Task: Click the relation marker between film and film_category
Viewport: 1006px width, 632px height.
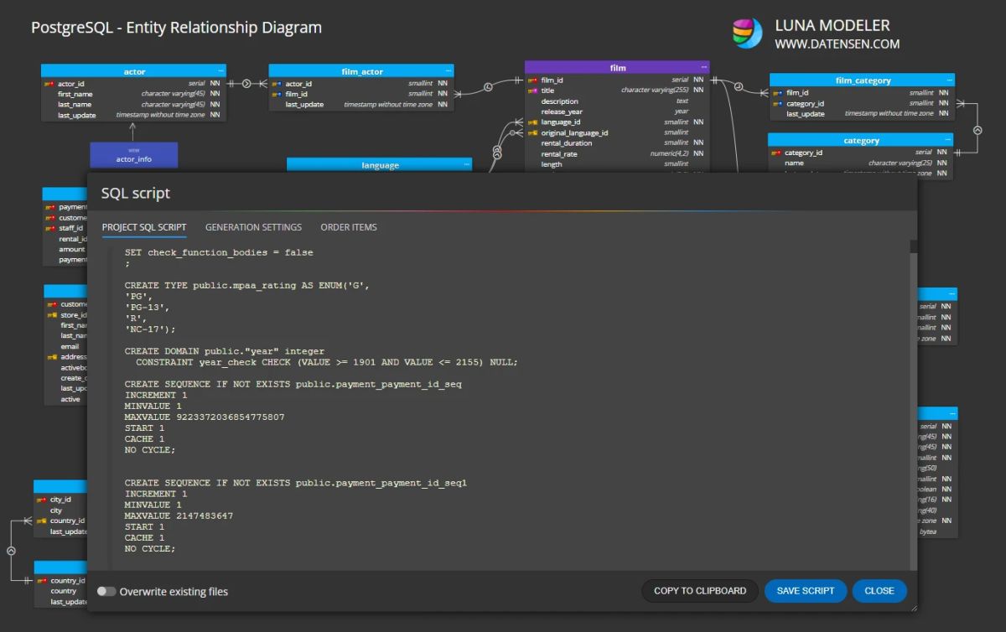Action: (739, 86)
